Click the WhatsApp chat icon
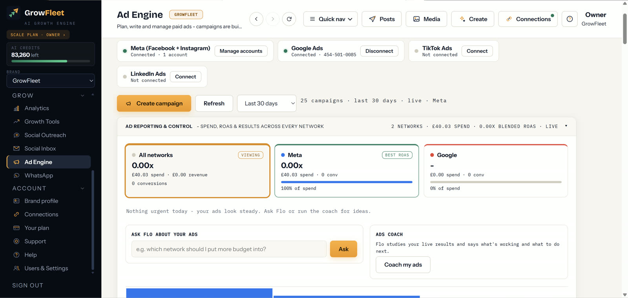628x298 pixels. pos(16,176)
